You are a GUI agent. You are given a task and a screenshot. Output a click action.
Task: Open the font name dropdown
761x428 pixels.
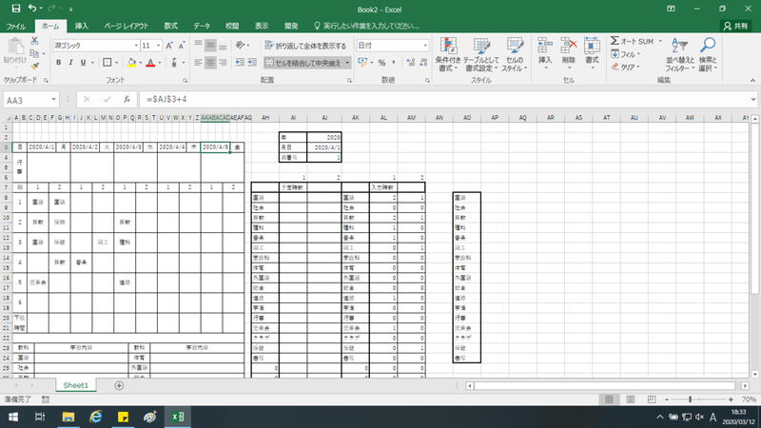click(x=136, y=46)
